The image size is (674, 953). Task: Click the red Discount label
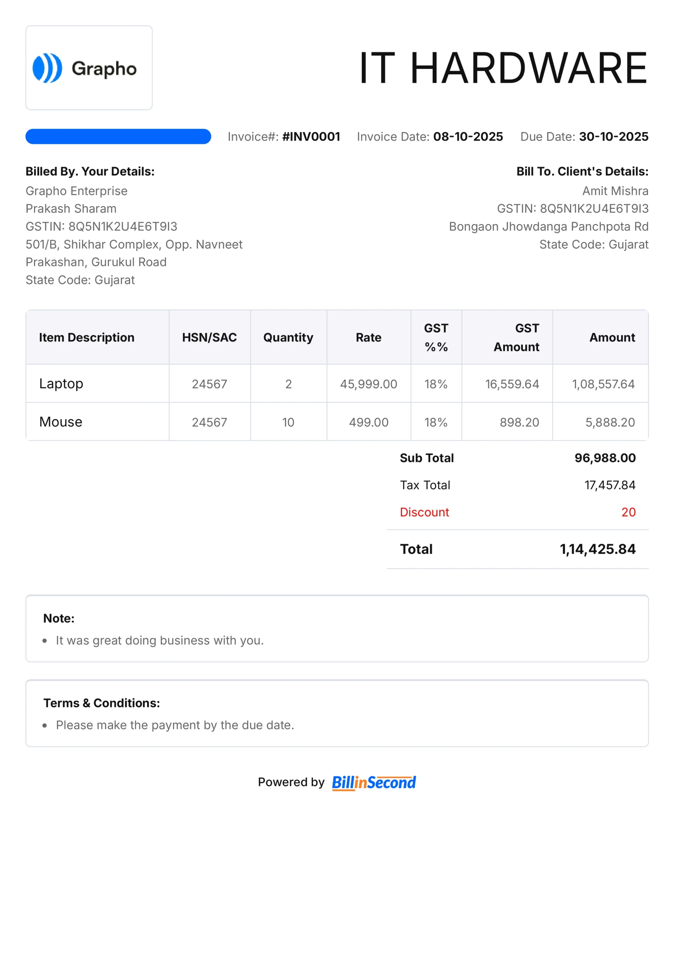coord(424,512)
